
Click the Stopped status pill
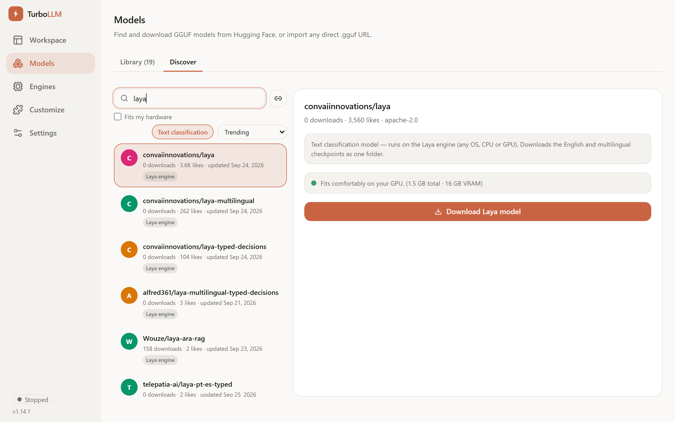coord(33,399)
